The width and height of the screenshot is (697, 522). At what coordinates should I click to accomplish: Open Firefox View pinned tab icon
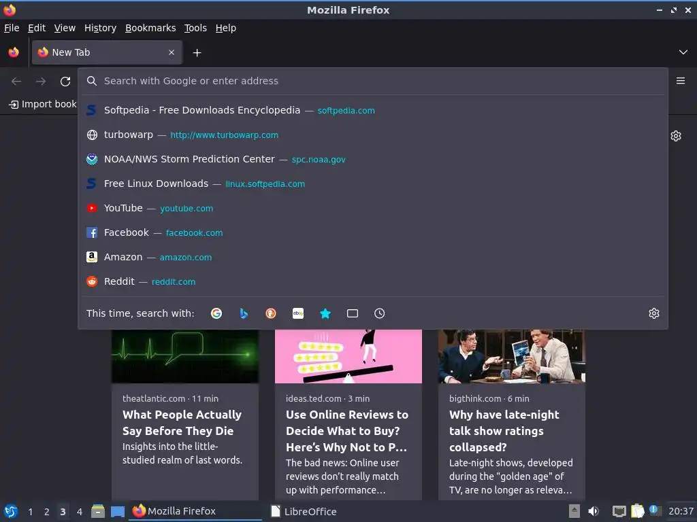(x=14, y=52)
